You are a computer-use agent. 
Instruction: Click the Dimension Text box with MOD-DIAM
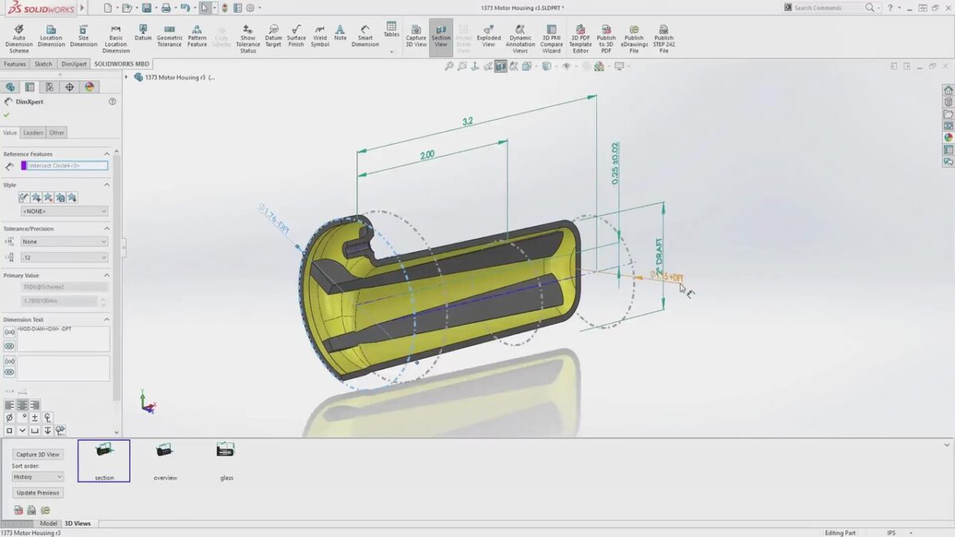point(64,338)
